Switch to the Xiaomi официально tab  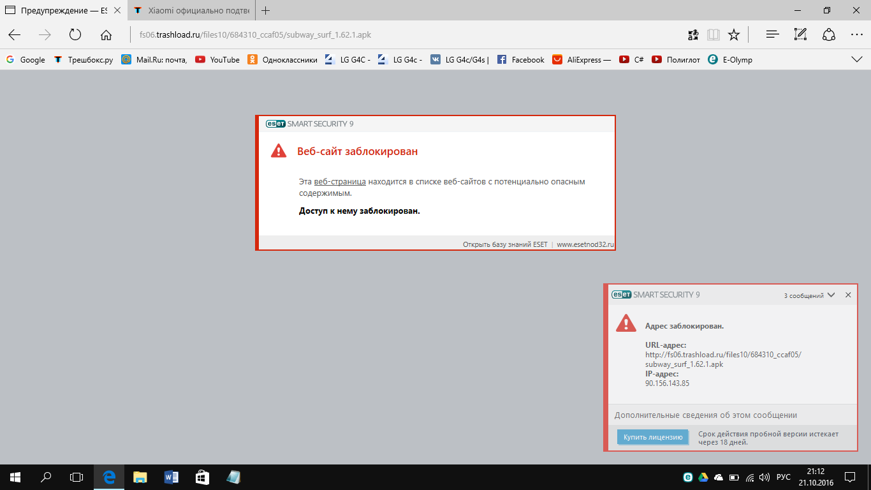pos(190,11)
